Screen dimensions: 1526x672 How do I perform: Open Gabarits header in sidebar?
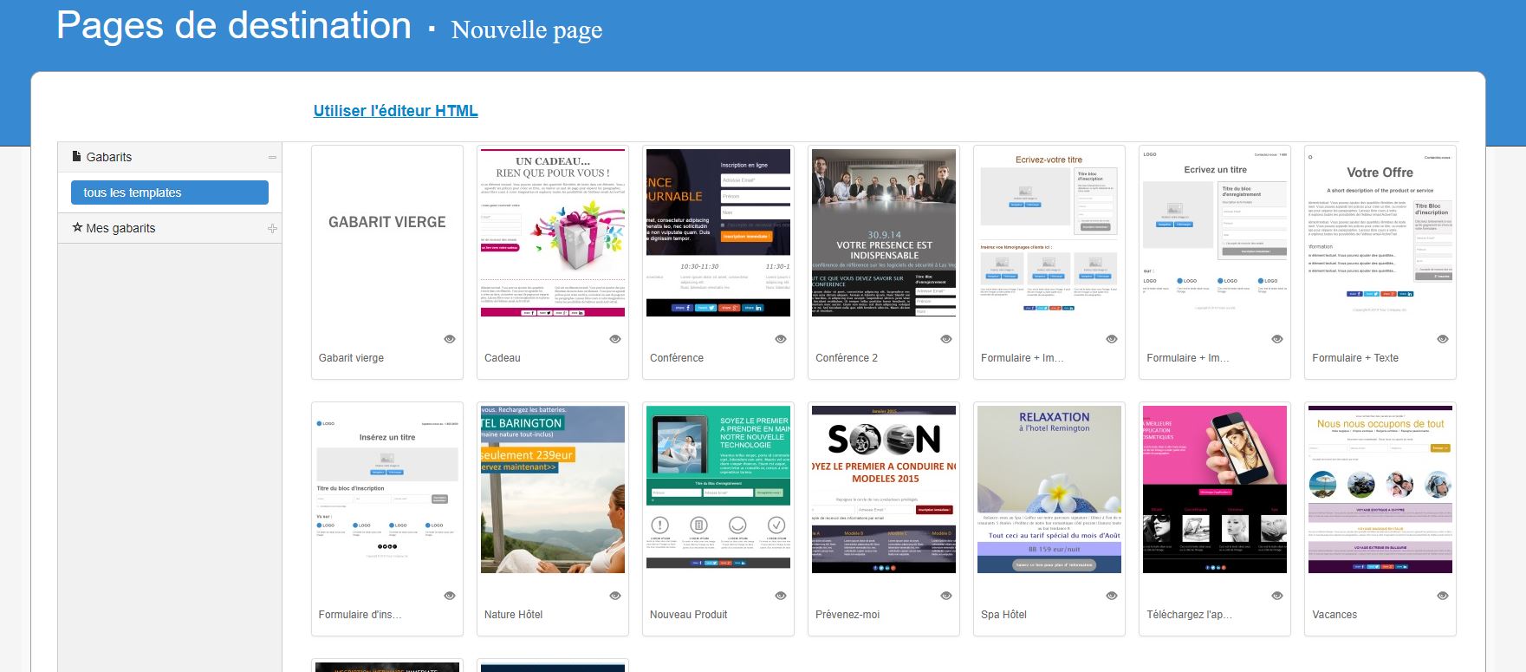[109, 157]
